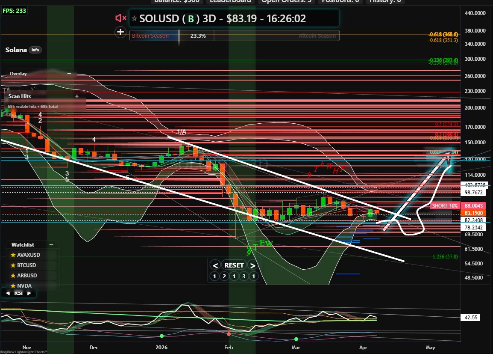This screenshot has height=354, width=493.
Task: Click the star next to AVAXUSD
Action: point(13,255)
